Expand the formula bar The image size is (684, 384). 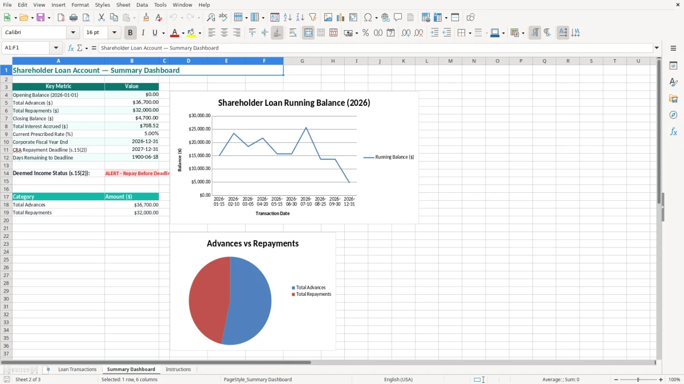657,48
